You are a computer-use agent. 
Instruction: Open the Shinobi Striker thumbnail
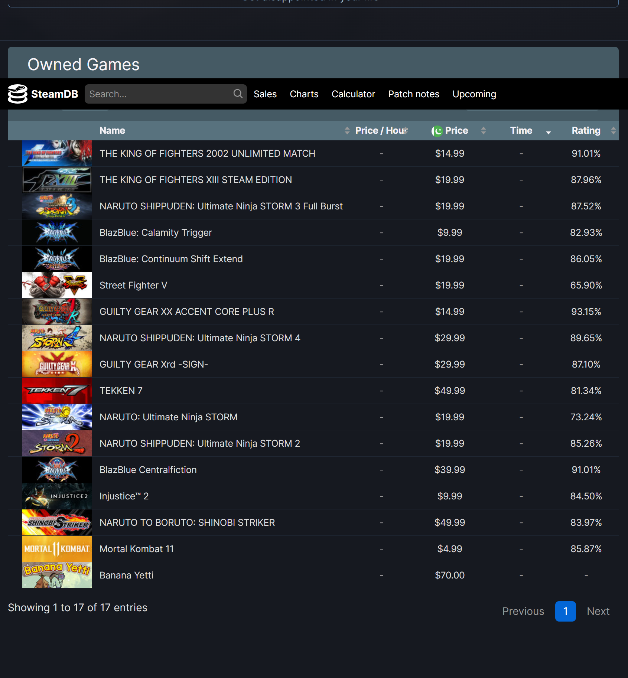[57, 522]
